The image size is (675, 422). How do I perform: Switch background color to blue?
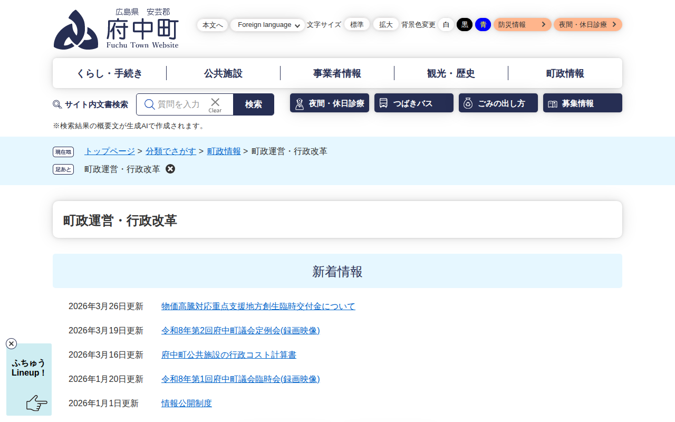point(483,25)
